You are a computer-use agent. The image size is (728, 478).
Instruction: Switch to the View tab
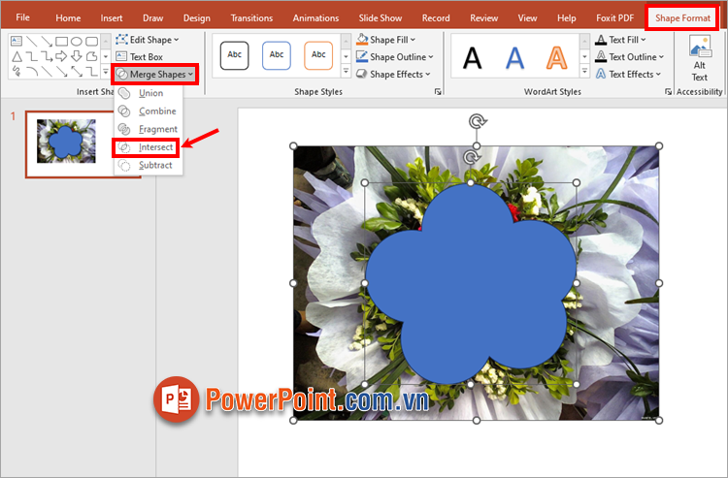527,18
